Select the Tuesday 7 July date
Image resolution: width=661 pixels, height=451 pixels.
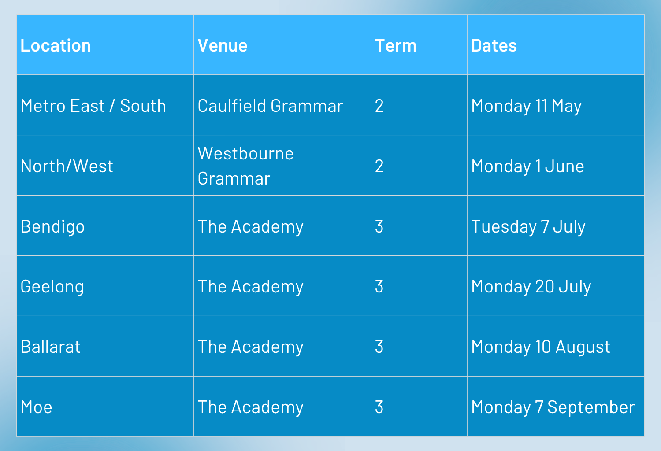(x=528, y=227)
